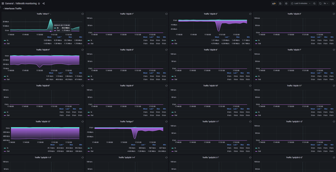The image size is (336, 172).
Task: Open Traffic "ether1" panel menu
Action: pos(44,14)
